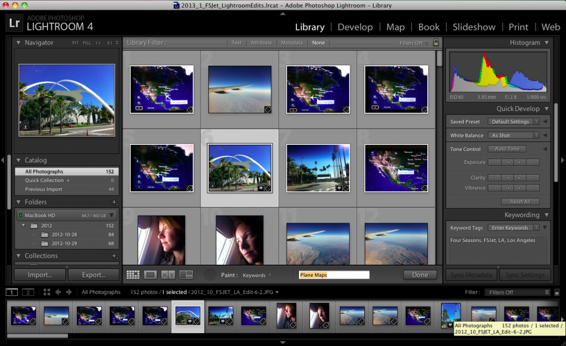566x346 pixels.
Task: Click Auto Tone button
Action: [x=507, y=149]
